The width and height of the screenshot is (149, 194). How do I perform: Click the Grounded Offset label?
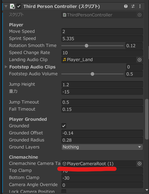coord(26,133)
